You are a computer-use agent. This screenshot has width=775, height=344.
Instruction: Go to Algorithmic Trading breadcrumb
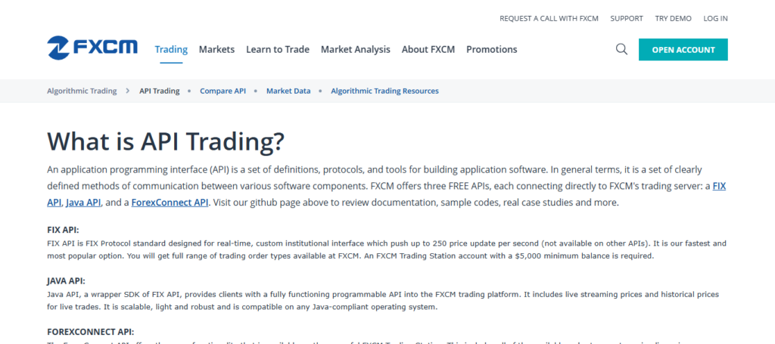pyautogui.click(x=82, y=91)
